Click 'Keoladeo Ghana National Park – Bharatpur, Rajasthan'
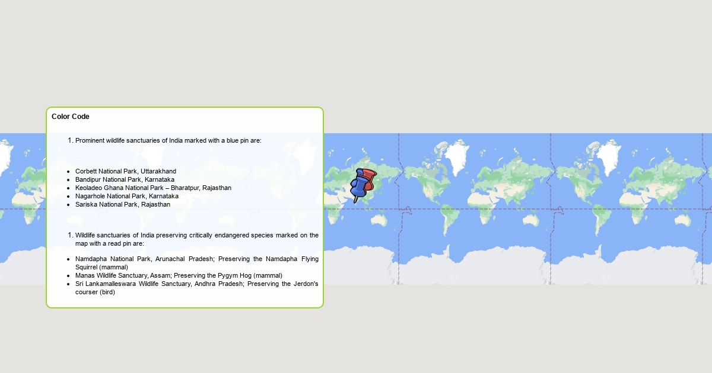 (x=153, y=188)
